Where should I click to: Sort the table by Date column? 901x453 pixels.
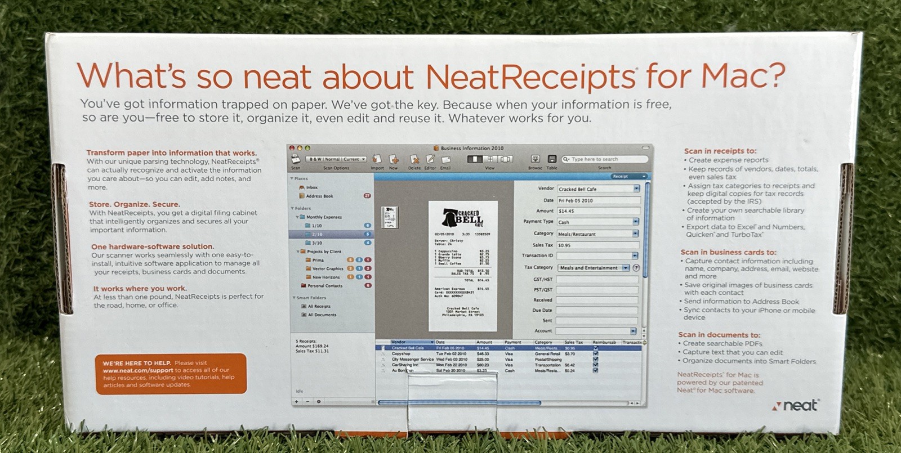(x=455, y=342)
